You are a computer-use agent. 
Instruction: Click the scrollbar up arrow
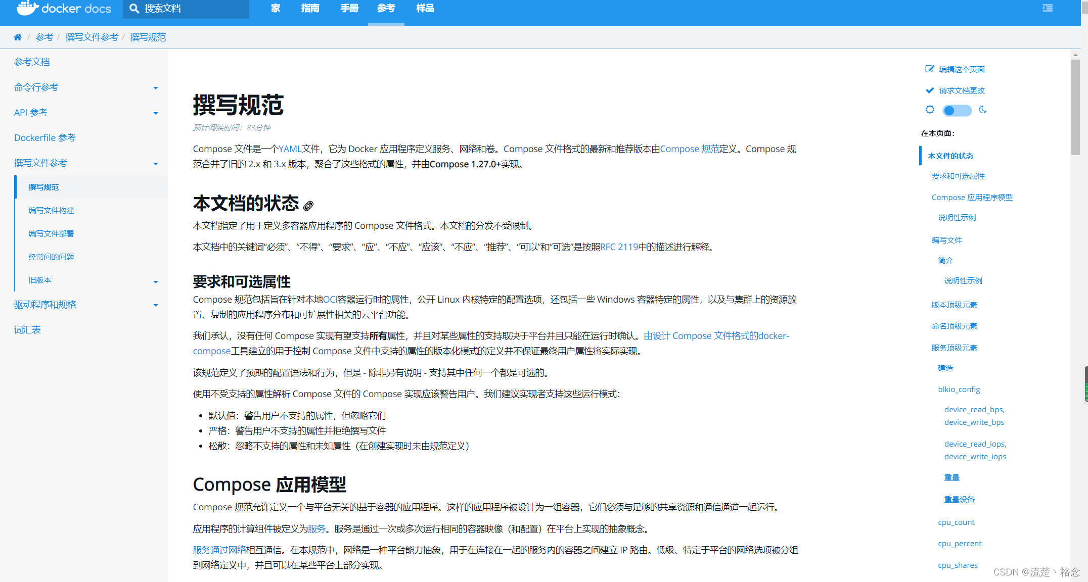[1075, 55]
